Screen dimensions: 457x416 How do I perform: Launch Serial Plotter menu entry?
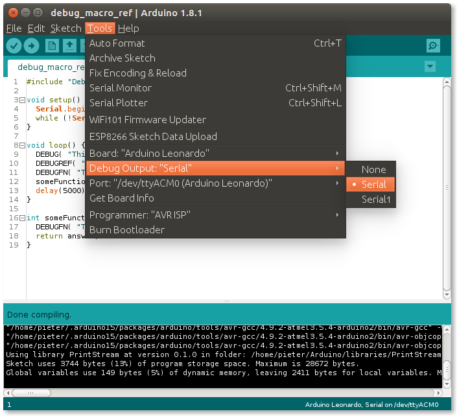coord(215,103)
